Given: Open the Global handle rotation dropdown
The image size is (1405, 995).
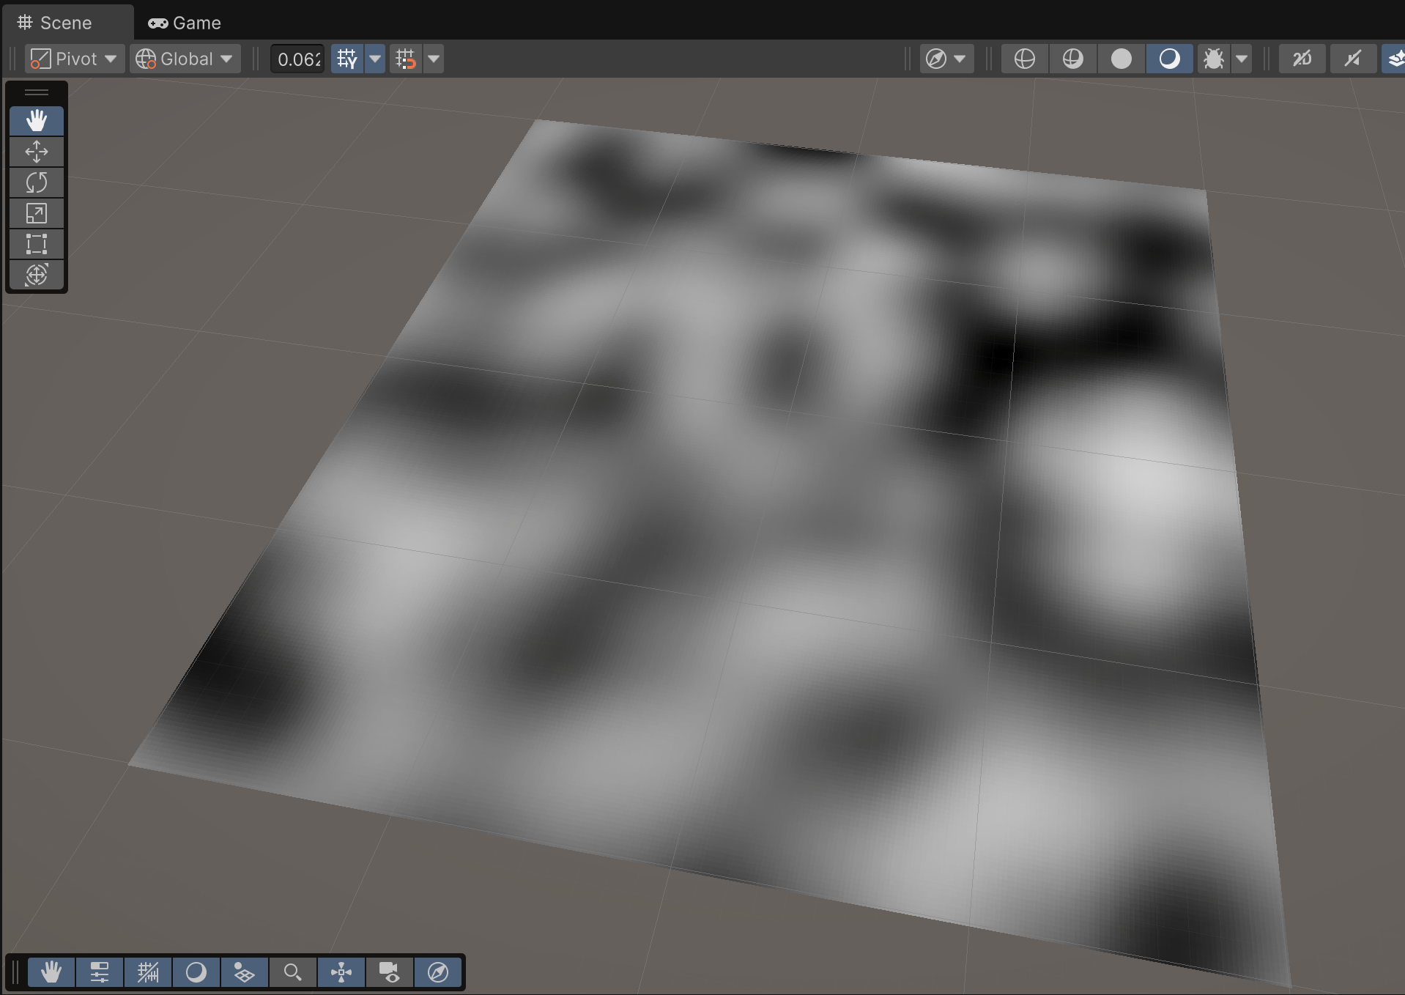Looking at the screenshot, I should point(185,59).
